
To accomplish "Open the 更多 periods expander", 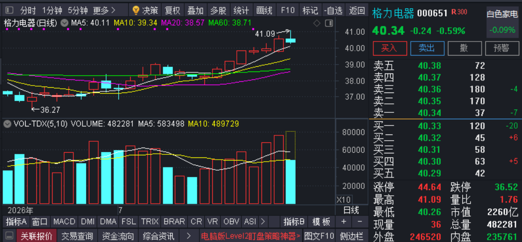I will [104, 10].
